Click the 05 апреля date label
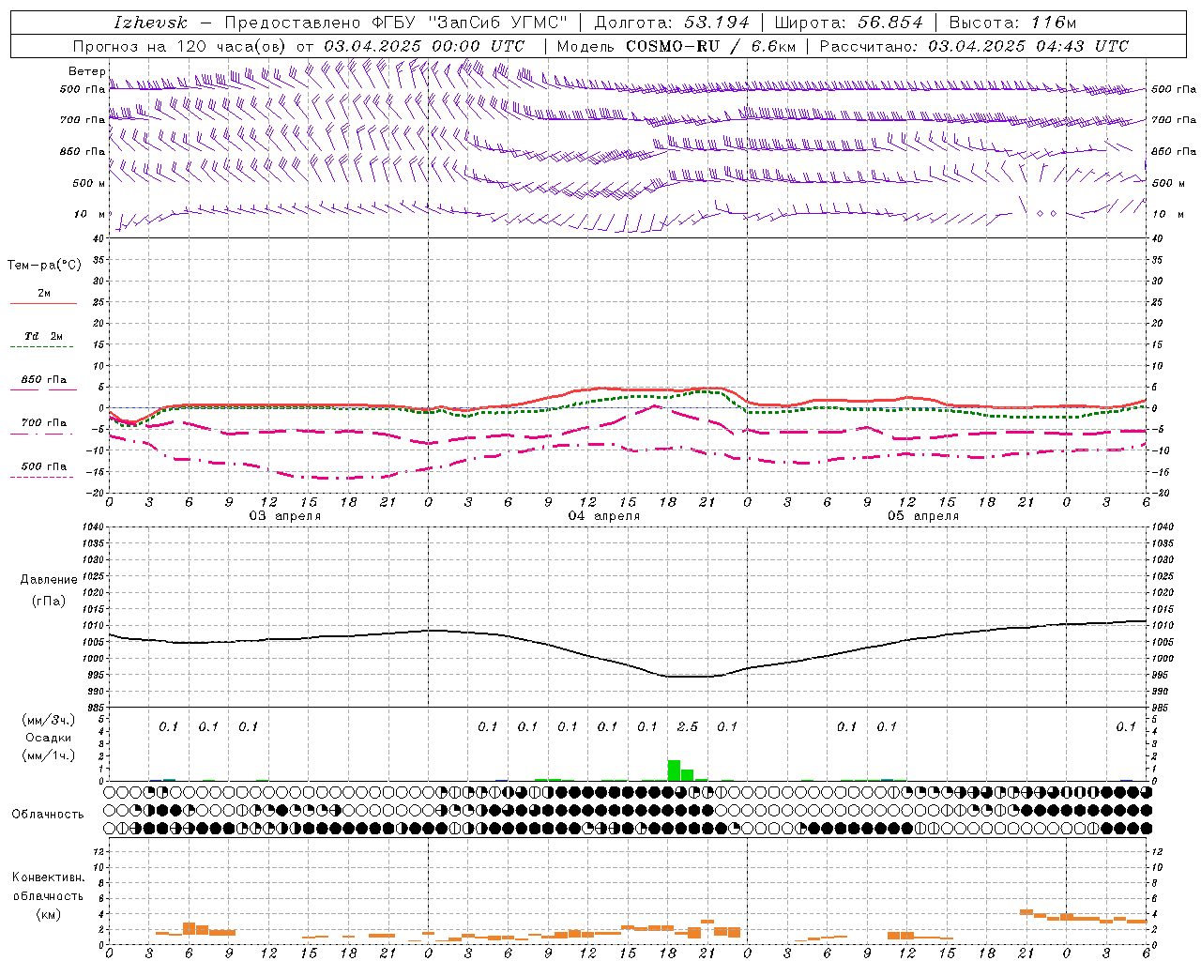The height and width of the screenshot is (961, 1201). click(923, 515)
